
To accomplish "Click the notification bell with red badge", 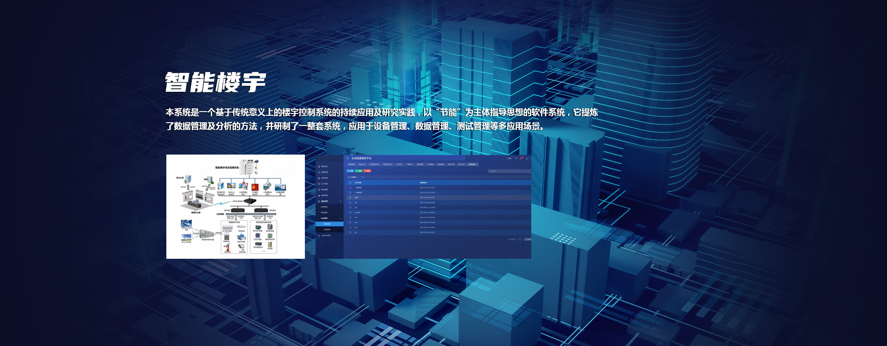I will coord(521,158).
